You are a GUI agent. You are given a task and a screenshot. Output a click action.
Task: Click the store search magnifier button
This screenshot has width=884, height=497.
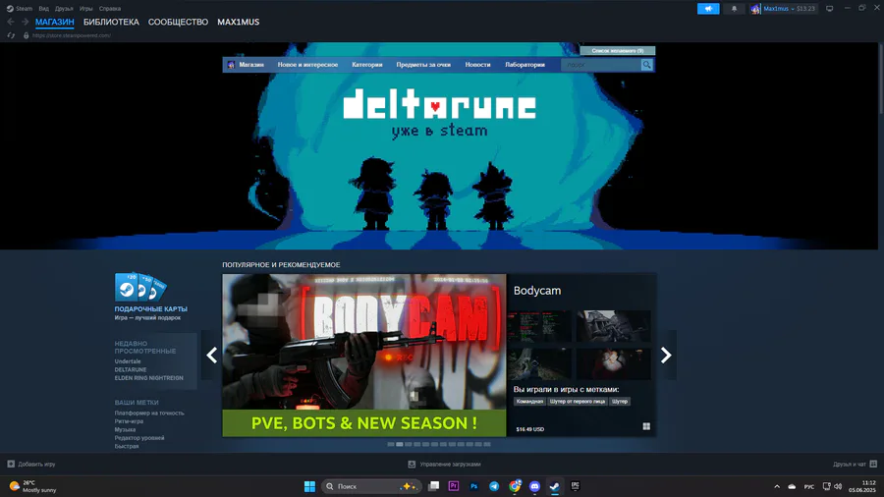[646, 65]
